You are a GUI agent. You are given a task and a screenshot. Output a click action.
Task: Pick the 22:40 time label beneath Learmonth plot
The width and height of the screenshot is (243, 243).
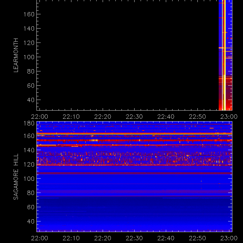[x=166, y=117]
